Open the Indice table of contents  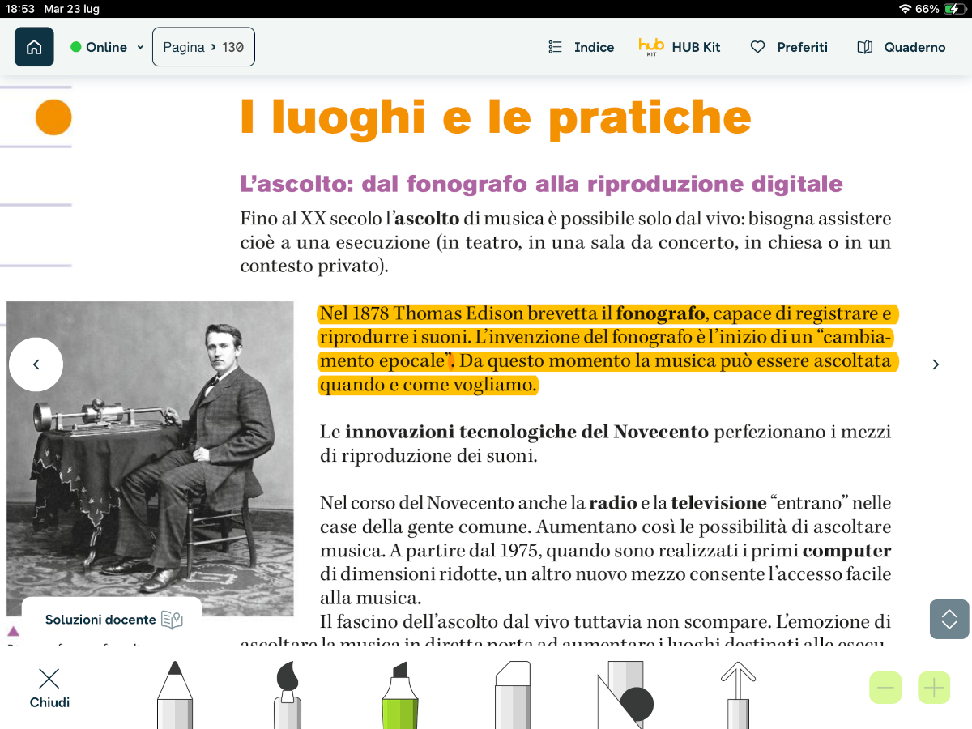[581, 47]
